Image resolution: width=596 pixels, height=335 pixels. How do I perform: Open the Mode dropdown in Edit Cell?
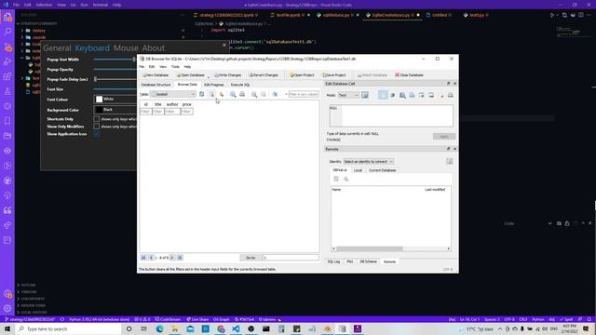pos(348,95)
